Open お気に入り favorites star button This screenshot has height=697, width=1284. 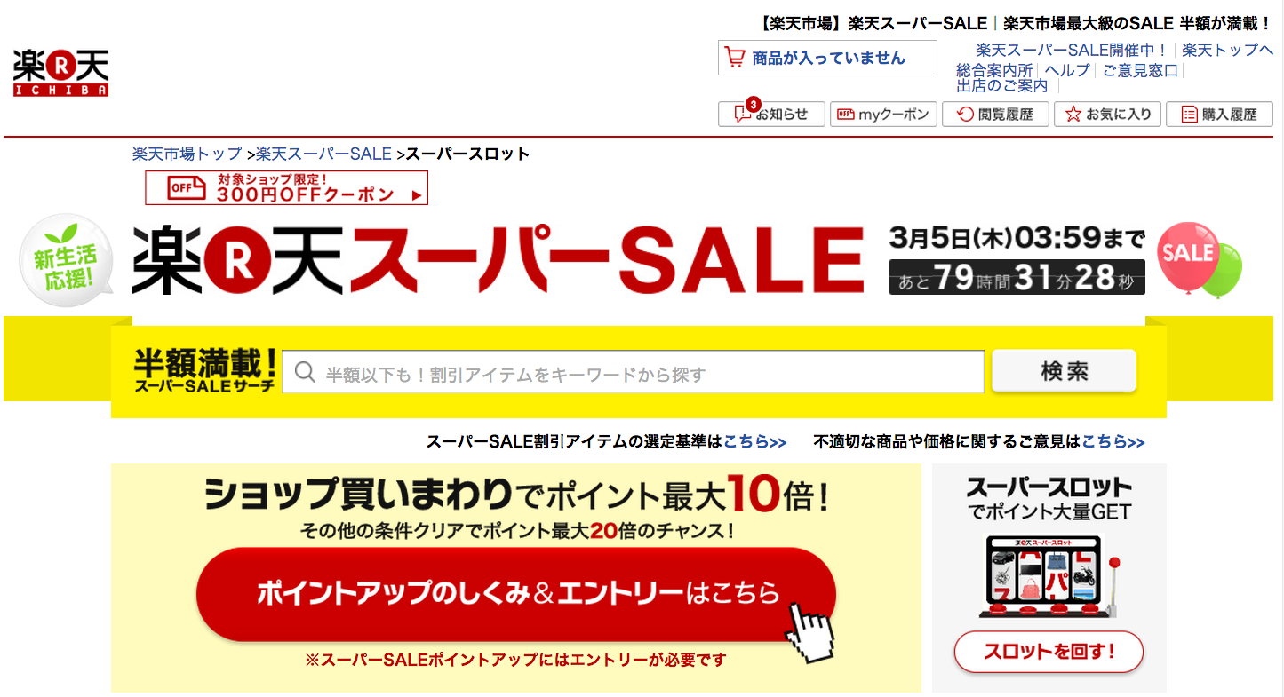pos(1107,114)
